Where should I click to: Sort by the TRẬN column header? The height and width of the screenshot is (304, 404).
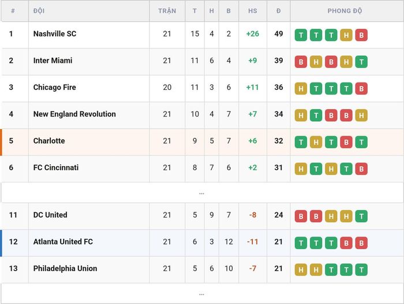[x=167, y=11]
